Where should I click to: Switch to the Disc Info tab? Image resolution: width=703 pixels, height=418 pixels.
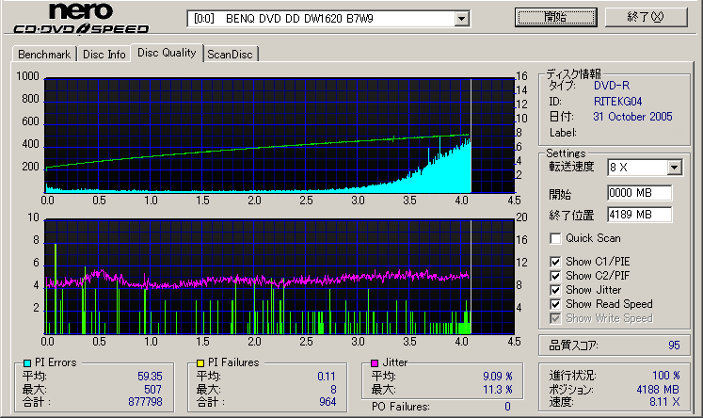104,55
